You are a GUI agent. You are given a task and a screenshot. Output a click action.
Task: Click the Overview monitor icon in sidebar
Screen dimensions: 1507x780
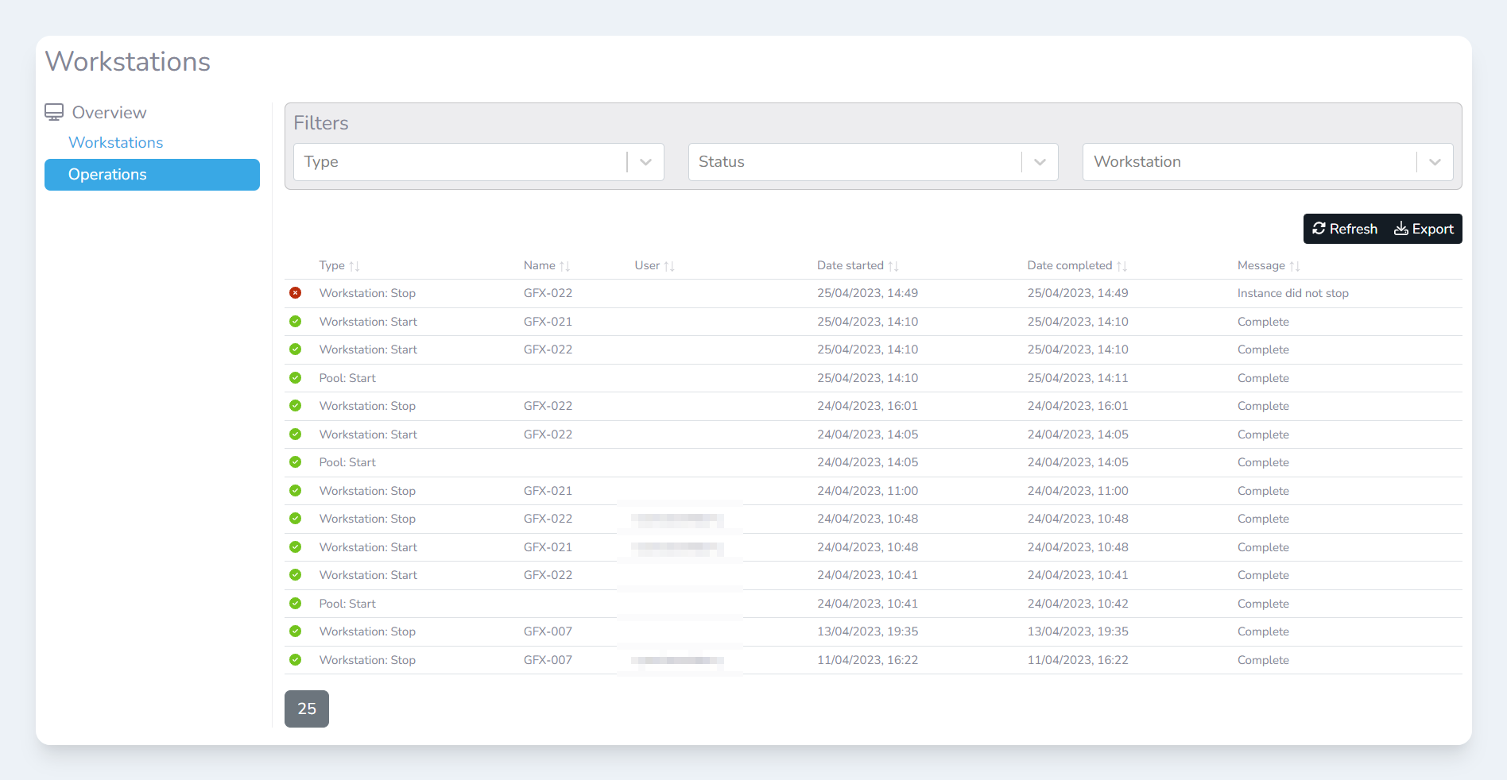pyautogui.click(x=54, y=112)
